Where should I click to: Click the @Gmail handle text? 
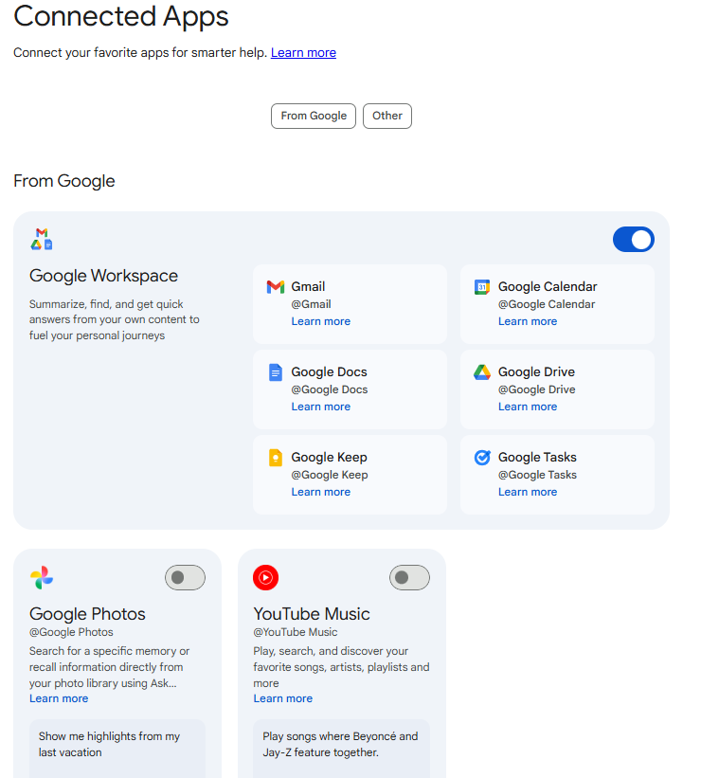tap(311, 304)
